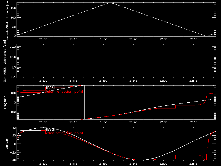Viewport: 221px width, 166px height.
Task: Select the 40 tick on Latitude plot
Action: [14, 128]
